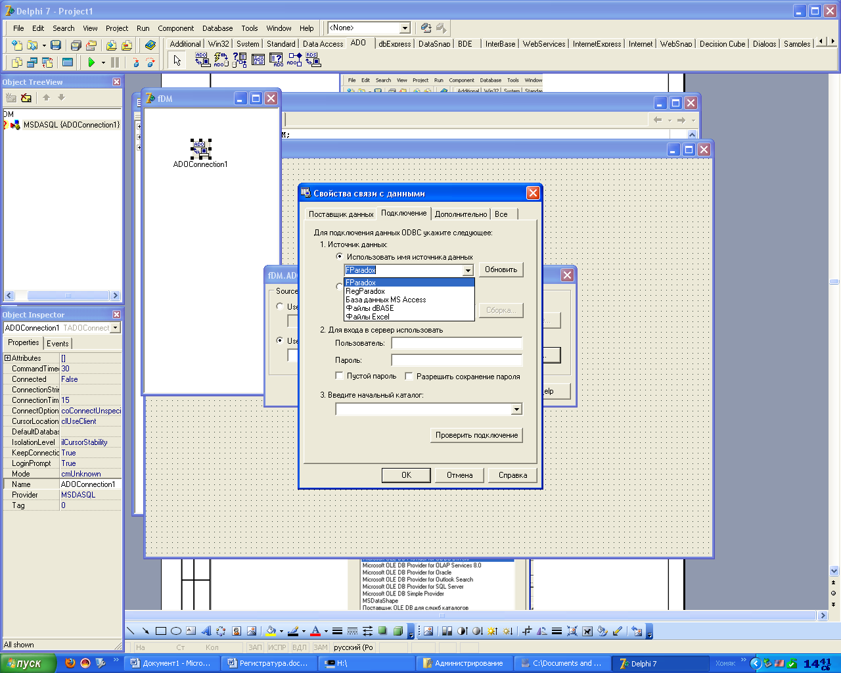Click the Open Project toolbar icon
Screen dimensions: 841x673
[x=91, y=45]
